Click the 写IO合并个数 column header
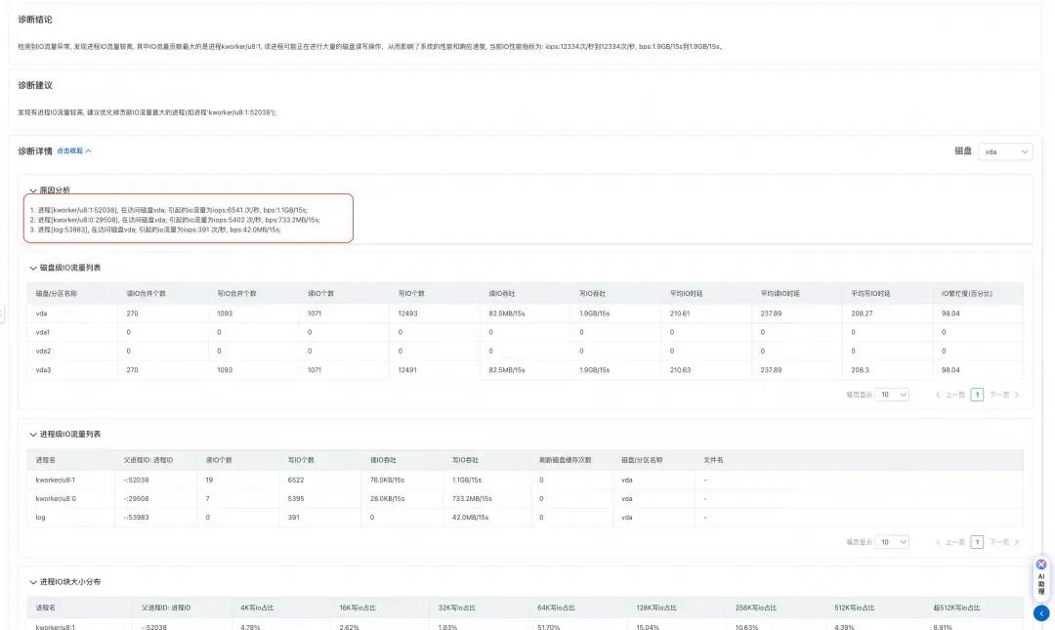 point(236,293)
